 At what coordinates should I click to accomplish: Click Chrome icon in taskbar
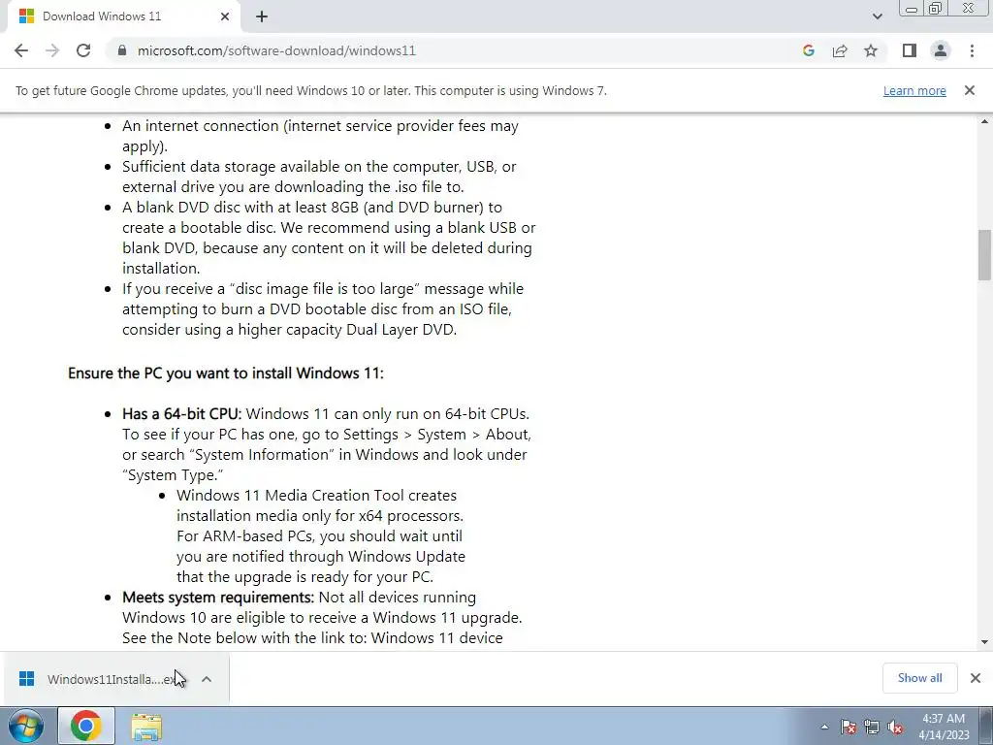point(86,726)
